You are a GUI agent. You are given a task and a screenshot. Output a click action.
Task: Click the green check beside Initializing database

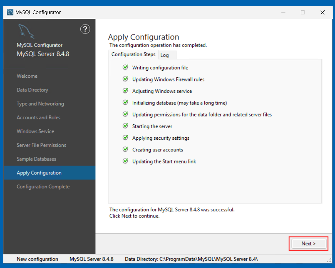click(125, 103)
